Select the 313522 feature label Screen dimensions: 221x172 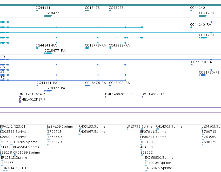pos(146,153)
